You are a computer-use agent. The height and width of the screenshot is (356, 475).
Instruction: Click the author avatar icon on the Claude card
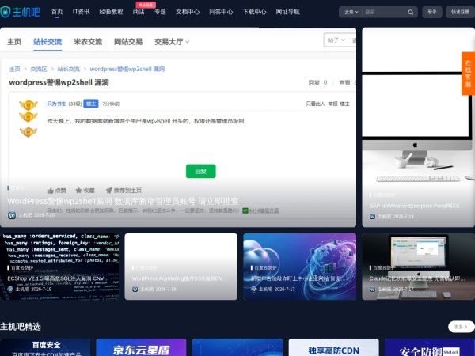[x=373, y=290]
